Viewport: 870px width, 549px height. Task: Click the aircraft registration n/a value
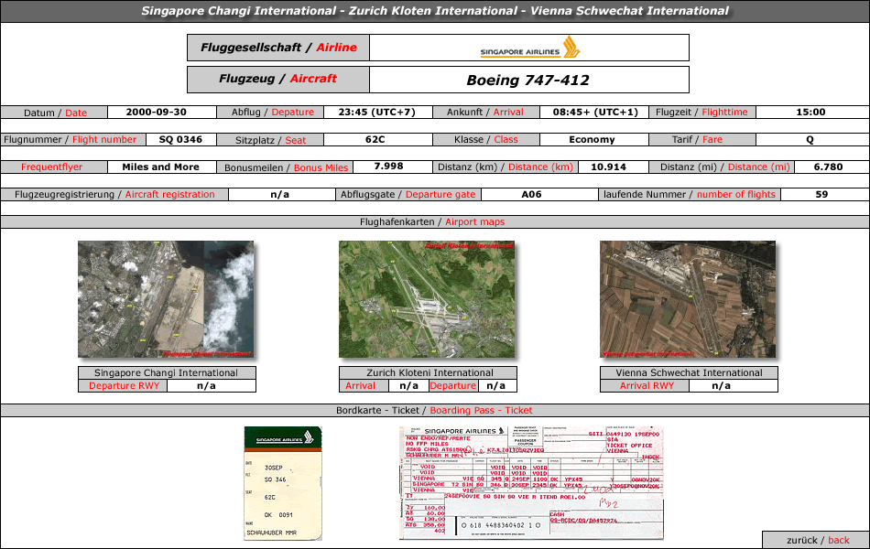click(279, 195)
